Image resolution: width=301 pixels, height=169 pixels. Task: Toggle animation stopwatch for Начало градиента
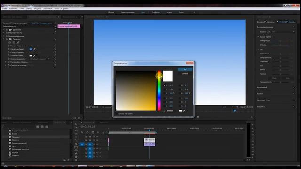coord(8,46)
